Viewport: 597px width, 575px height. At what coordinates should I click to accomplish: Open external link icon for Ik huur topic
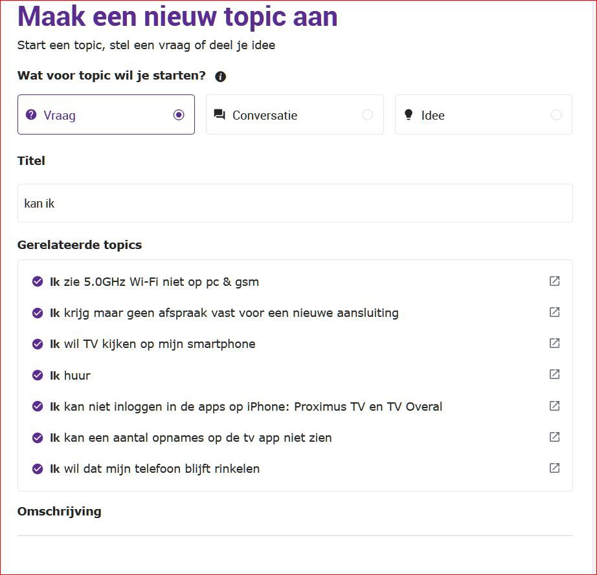554,374
